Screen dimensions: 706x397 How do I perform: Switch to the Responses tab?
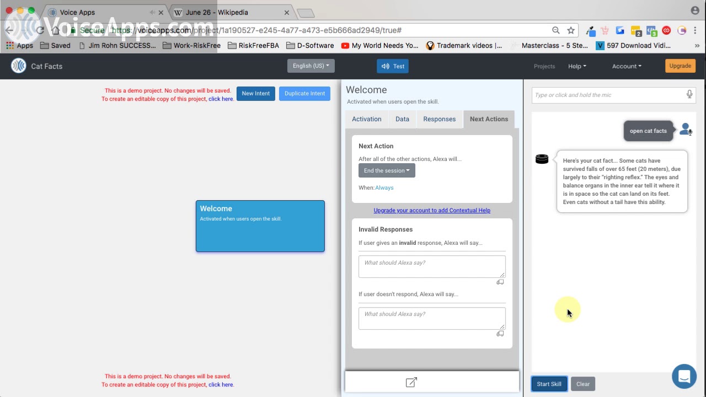(440, 119)
